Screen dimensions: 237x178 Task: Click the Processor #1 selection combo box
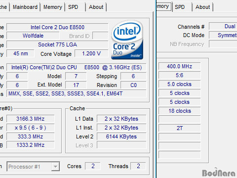(33, 167)
